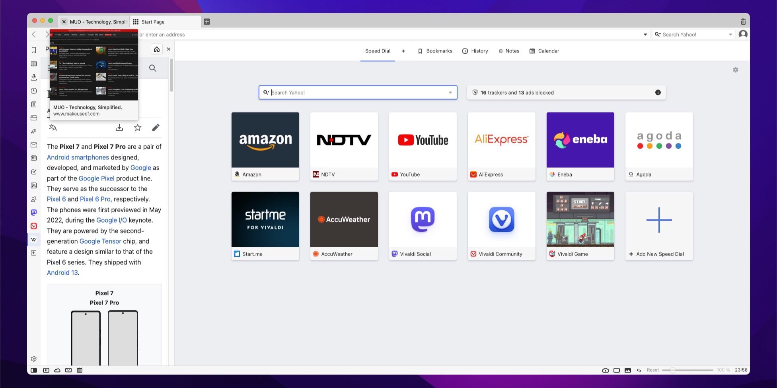Open the History tab on Start Page
The image size is (777, 388).
tap(475, 51)
